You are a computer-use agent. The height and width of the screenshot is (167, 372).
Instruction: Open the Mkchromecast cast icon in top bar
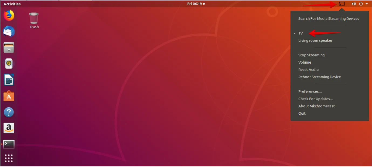pyautogui.click(x=342, y=4)
